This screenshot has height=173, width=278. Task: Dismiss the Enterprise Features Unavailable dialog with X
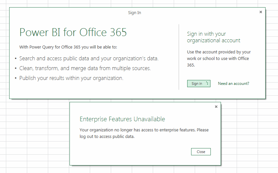pos(216,106)
